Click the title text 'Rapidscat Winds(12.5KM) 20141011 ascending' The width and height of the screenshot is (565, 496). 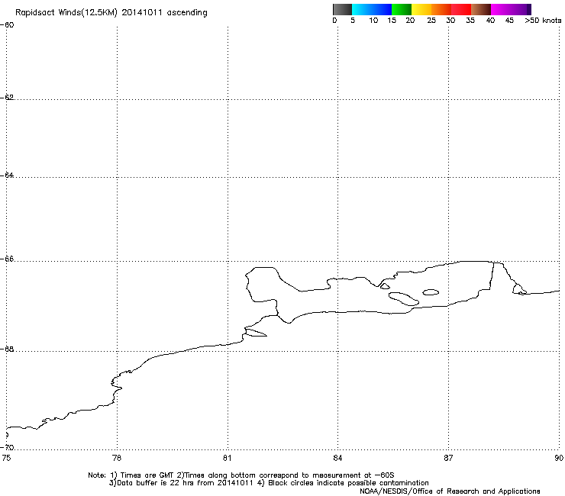pyautogui.click(x=111, y=13)
